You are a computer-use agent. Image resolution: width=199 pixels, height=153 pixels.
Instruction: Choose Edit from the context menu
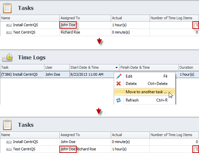point(129,76)
